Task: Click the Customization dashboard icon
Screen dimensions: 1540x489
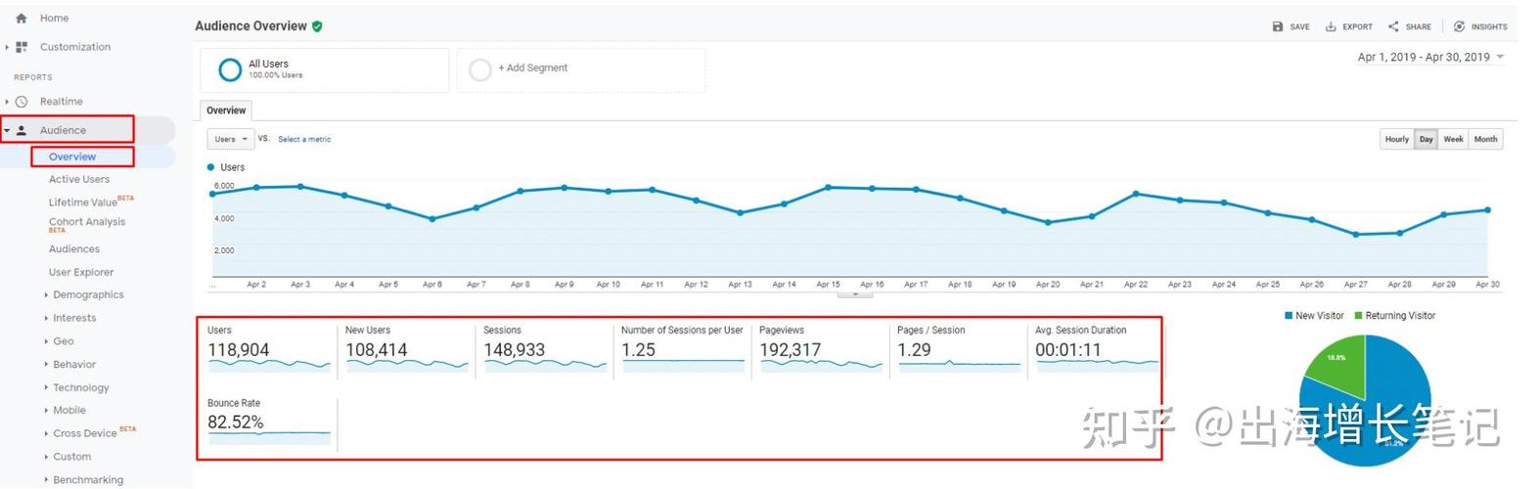Action: [x=22, y=47]
